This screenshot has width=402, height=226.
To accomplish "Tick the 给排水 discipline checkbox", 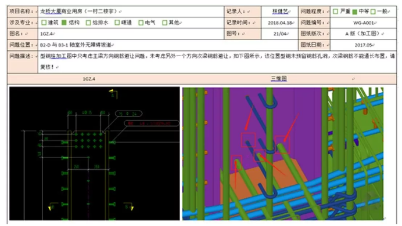I will (88, 23).
